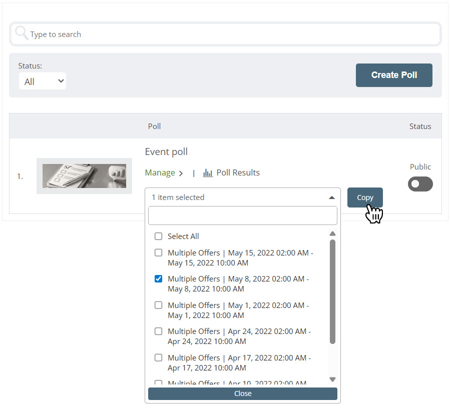Click the Copy button
This screenshot has width=450, height=408.
tap(365, 197)
